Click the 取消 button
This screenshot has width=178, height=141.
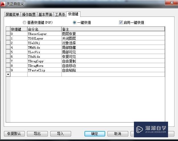118,134
